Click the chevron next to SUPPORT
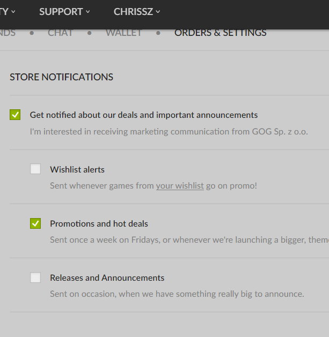The width and height of the screenshot is (329, 337). [x=88, y=12]
